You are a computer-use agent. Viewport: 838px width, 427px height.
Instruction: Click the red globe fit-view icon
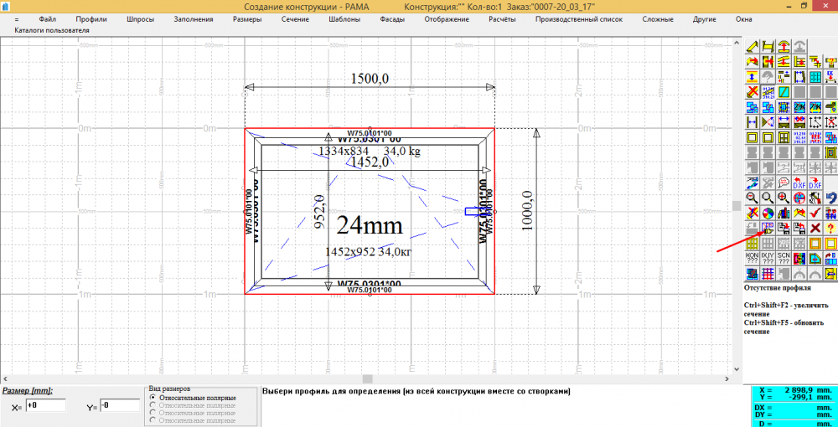pyautogui.click(x=799, y=198)
